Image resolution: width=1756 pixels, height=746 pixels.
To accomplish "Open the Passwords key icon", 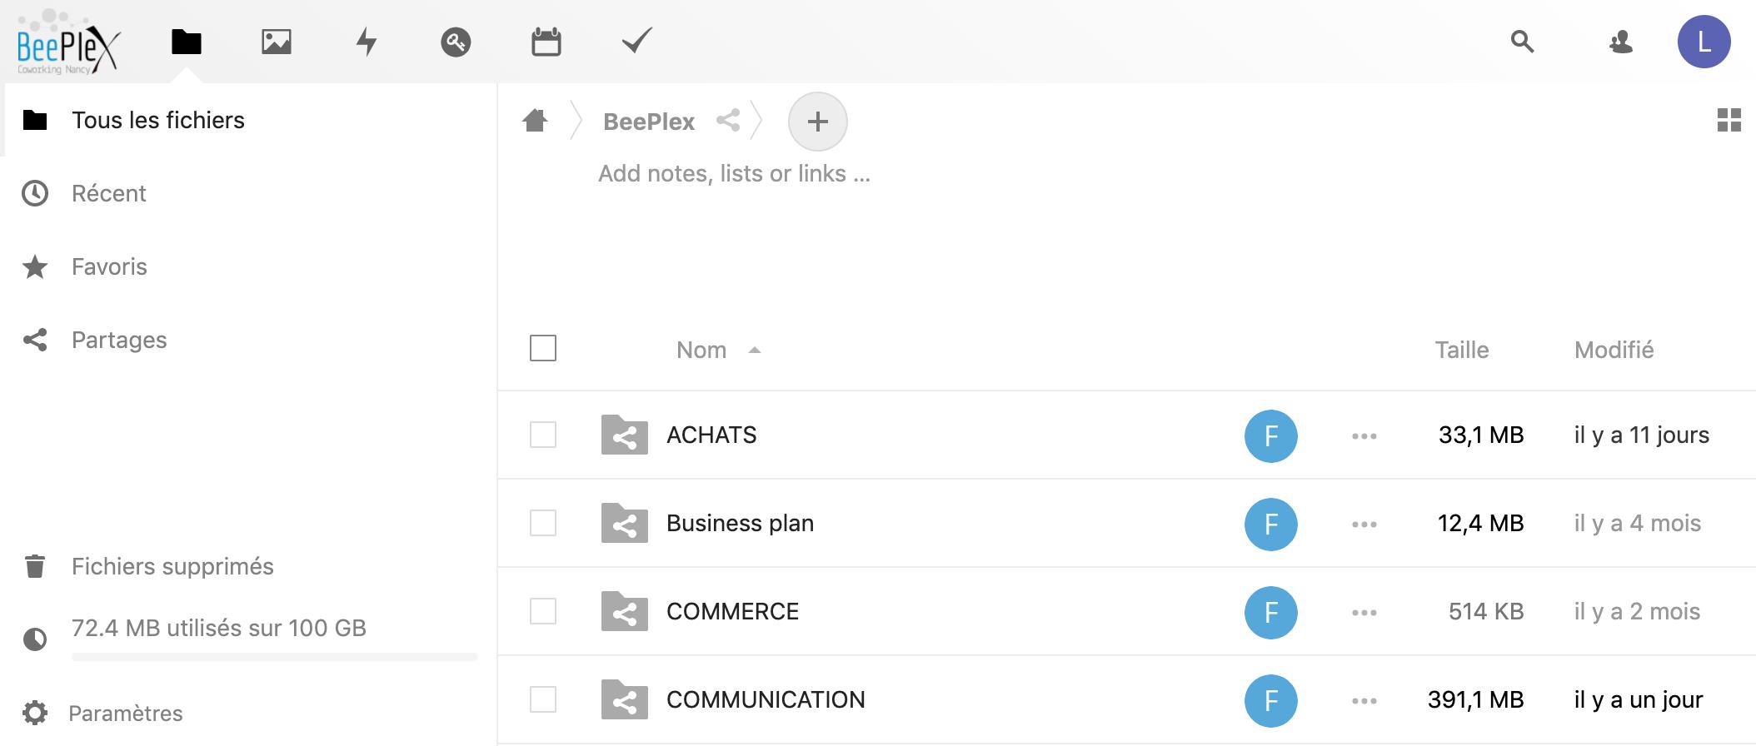I will 456,42.
